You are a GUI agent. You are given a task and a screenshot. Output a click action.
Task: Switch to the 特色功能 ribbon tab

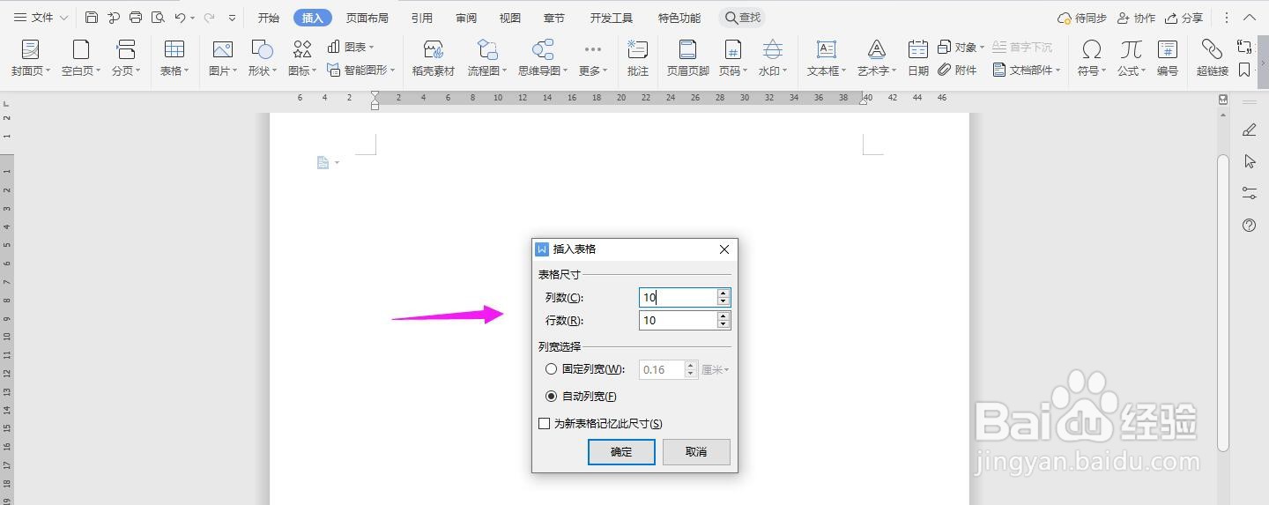[679, 18]
